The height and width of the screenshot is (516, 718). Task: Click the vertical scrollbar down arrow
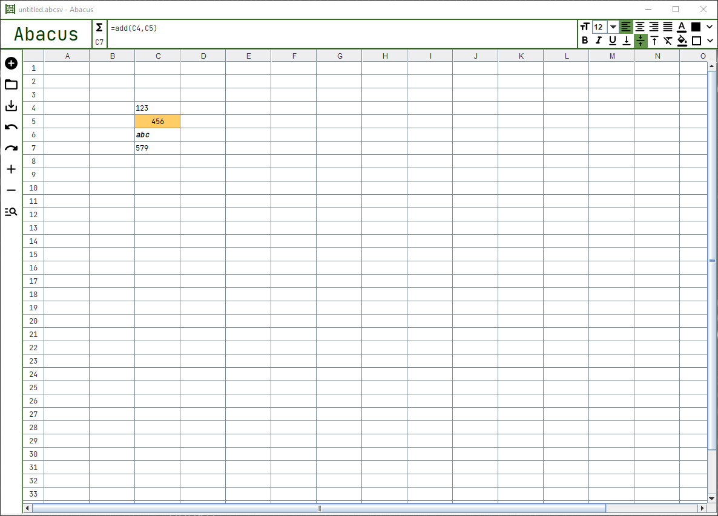(x=711, y=498)
